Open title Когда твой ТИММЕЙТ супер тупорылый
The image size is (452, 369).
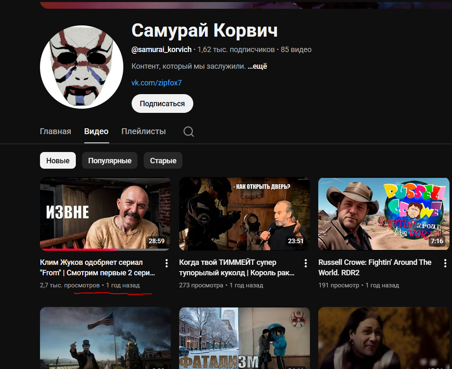click(237, 267)
